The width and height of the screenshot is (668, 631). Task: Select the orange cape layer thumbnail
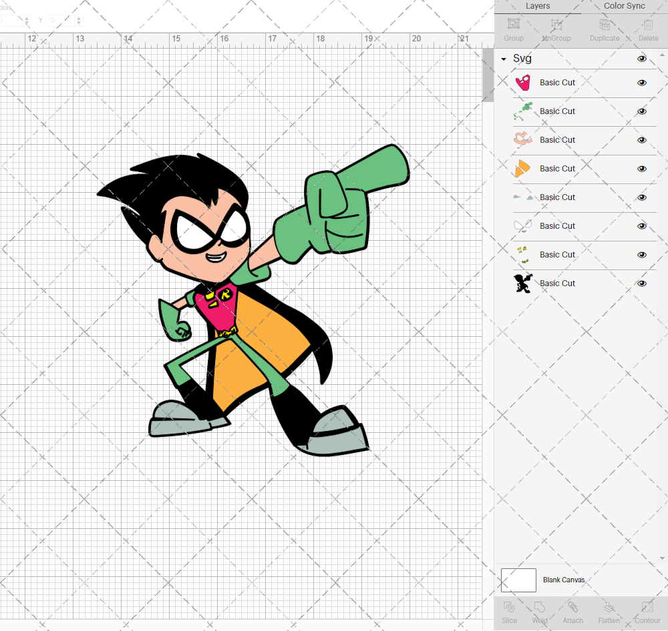coord(523,169)
